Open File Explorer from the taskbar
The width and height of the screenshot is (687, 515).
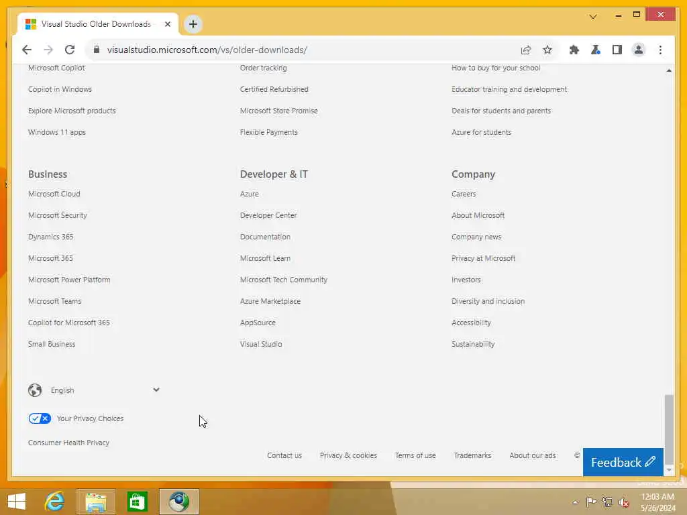coord(96,502)
